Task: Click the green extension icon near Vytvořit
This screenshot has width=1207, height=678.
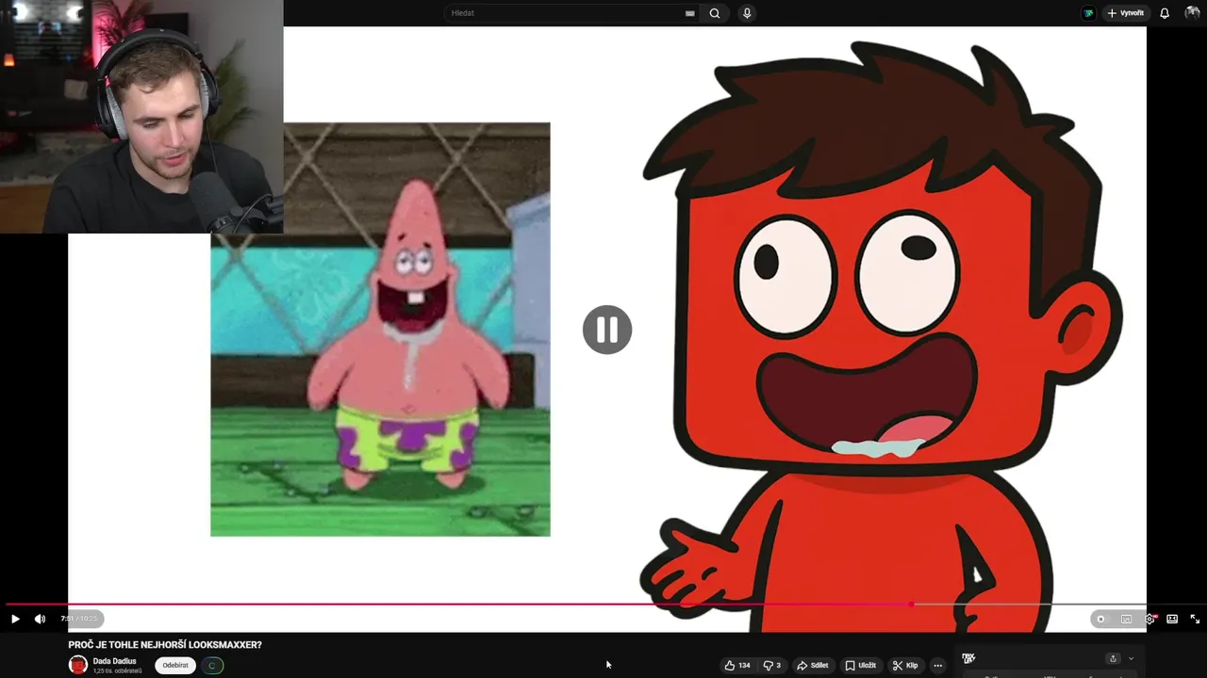Action: click(1088, 13)
